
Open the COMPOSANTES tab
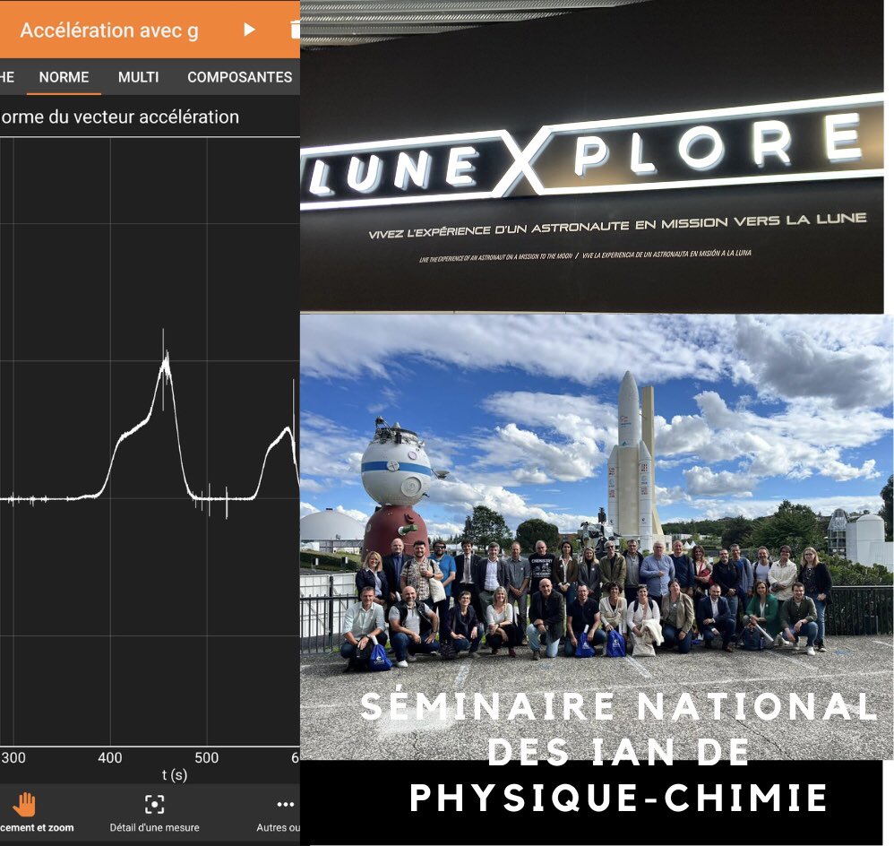tap(238, 78)
